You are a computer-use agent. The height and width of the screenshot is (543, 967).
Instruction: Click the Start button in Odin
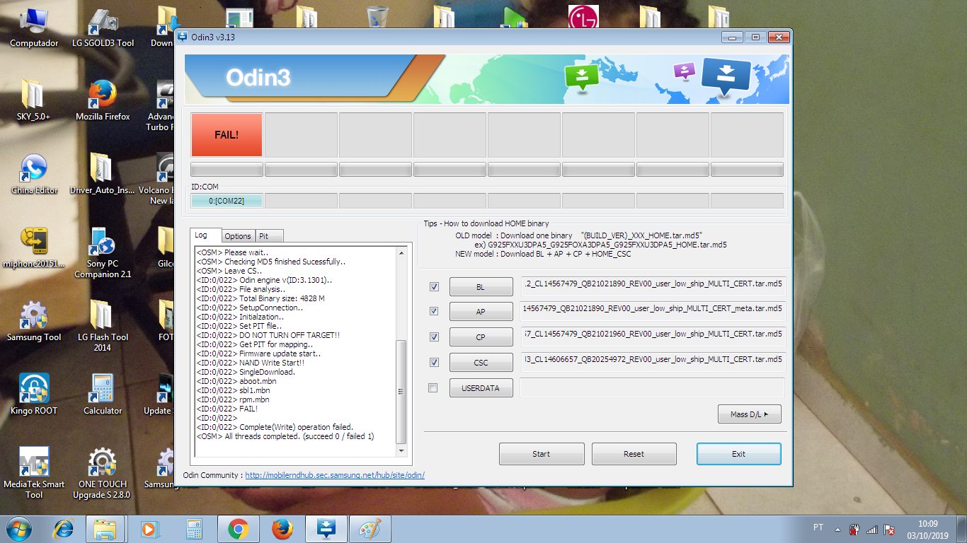pyautogui.click(x=542, y=454)
